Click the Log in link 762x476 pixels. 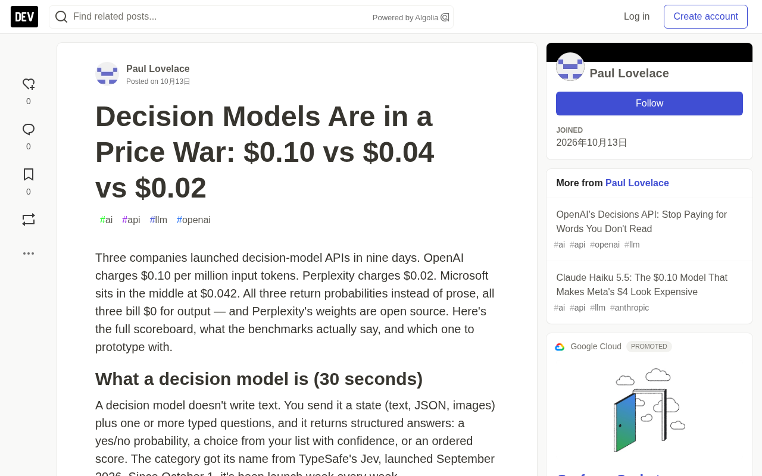pos(636,17)
